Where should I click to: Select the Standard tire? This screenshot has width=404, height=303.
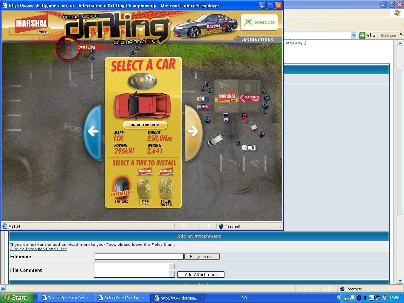click(x=121, y=189)
